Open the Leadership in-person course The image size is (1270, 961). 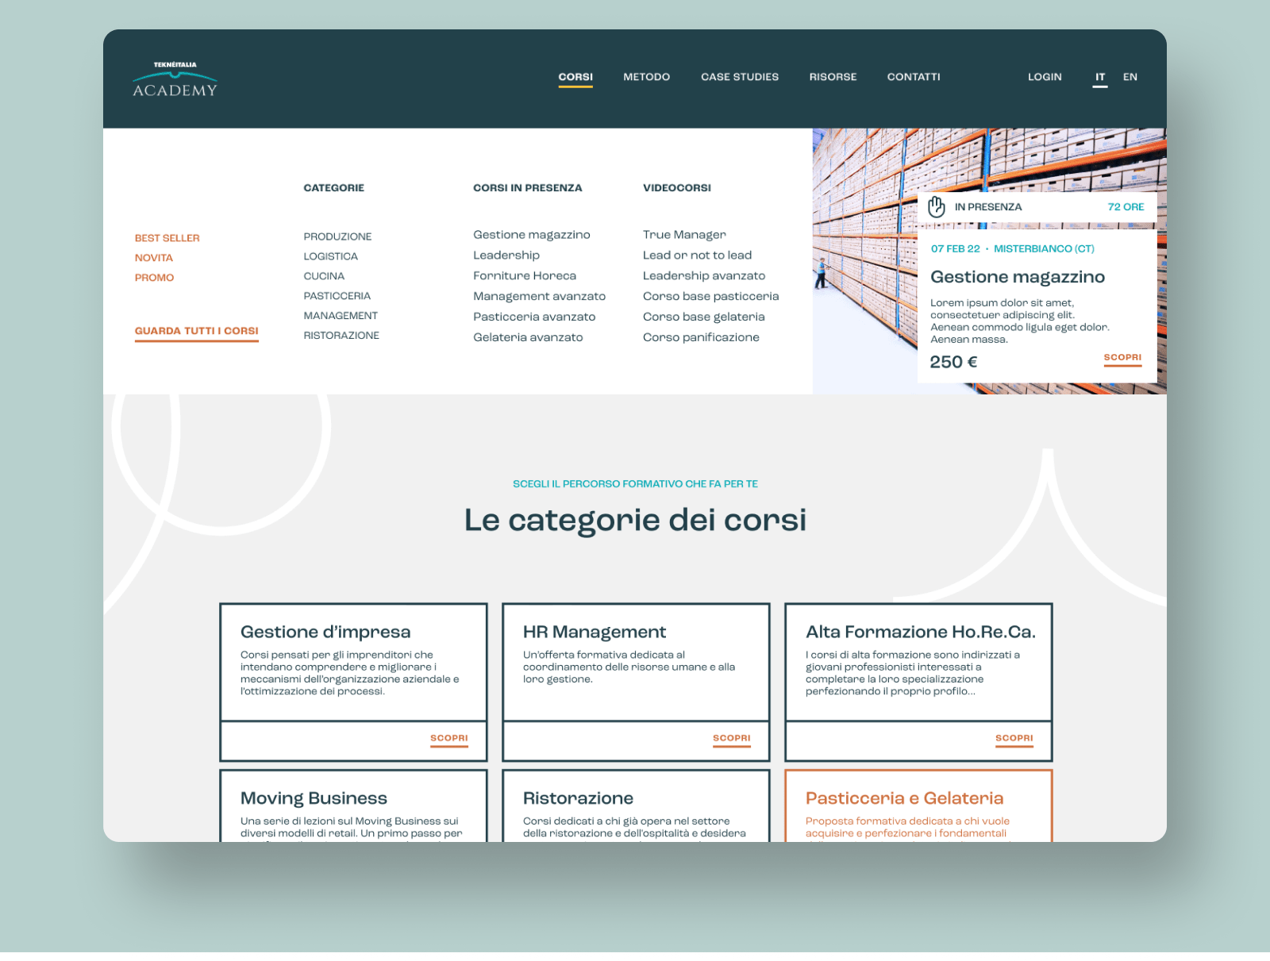coord(506,256)
